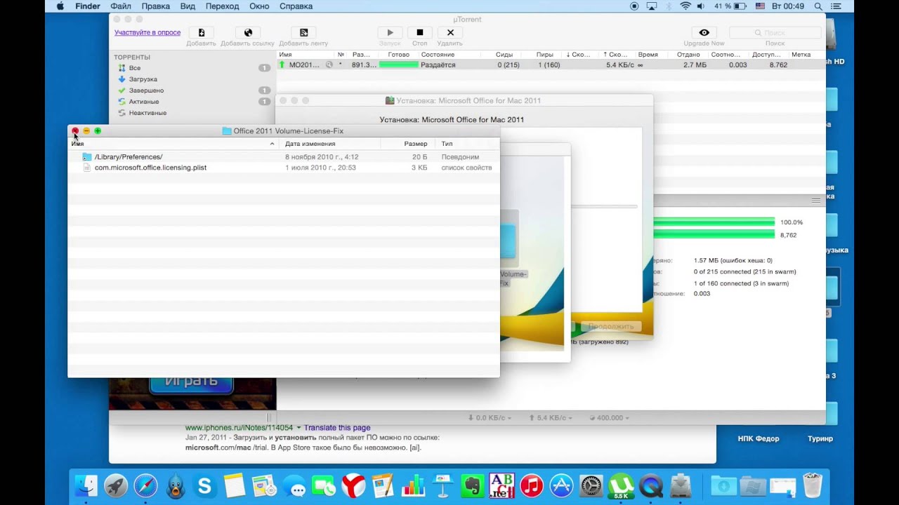Open the Apple menu
The height and width of the screenshot is (505, 899).
pos(60,6)
